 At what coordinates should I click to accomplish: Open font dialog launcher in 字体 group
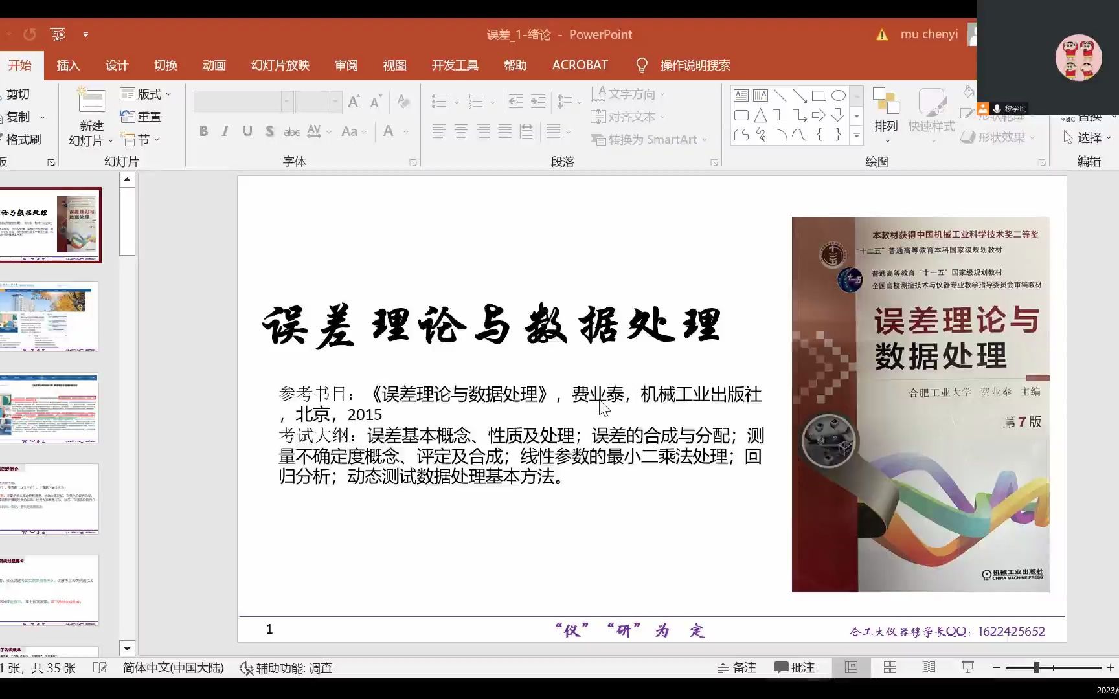click(x=413, y=162)
